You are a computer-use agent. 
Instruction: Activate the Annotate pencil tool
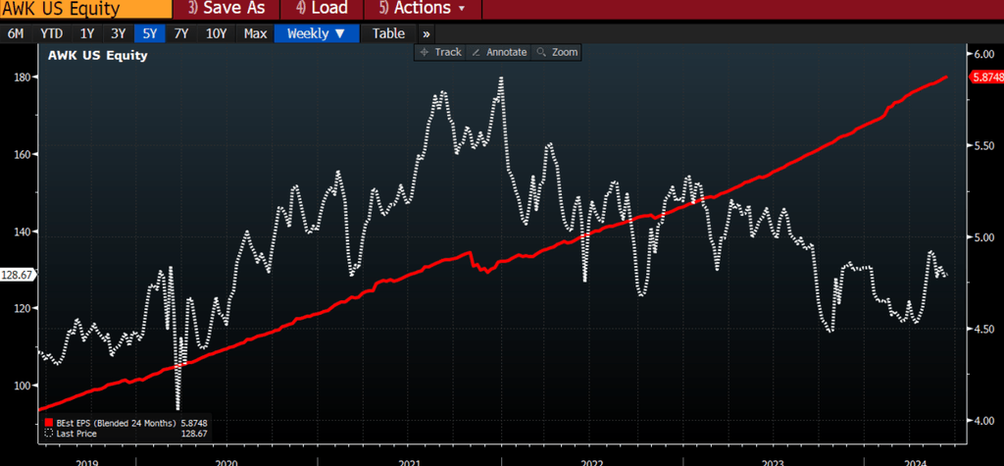pos(498,52)
